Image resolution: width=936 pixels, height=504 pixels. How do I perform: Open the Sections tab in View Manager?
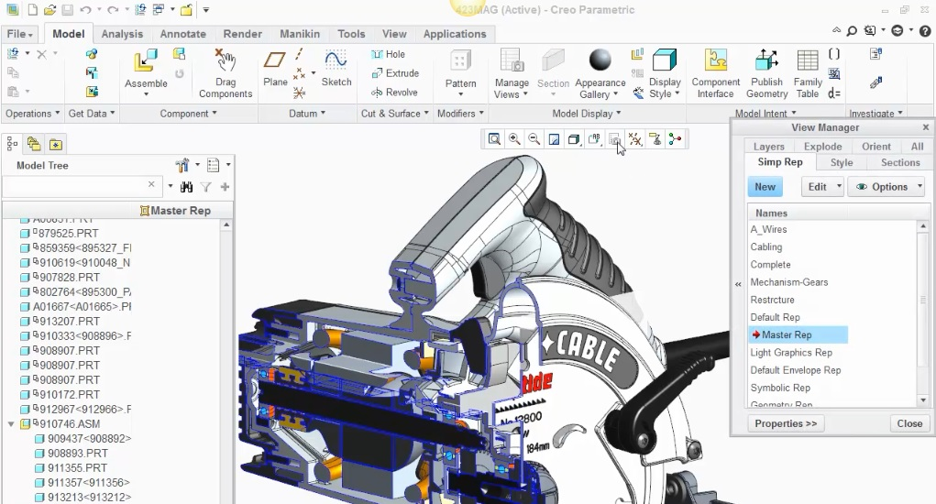[900, 162]
